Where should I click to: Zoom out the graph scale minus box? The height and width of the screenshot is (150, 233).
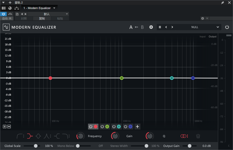(x=9, y=127)
